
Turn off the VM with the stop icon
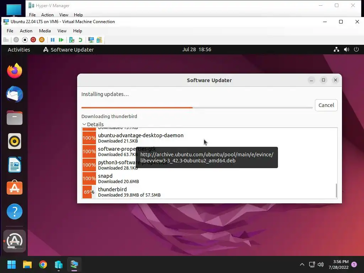[x=25, y=40]
